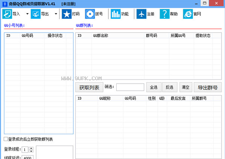Click the 获取列表 button

point(89,87)
